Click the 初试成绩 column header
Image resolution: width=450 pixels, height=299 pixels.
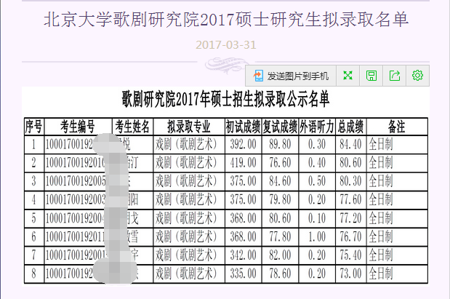click(x=243, y=127)
